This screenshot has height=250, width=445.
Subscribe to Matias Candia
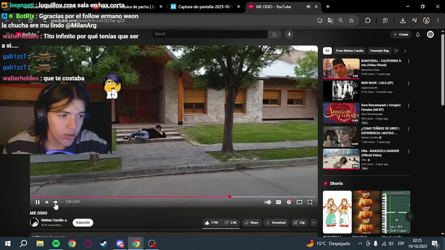click(83, 223)
